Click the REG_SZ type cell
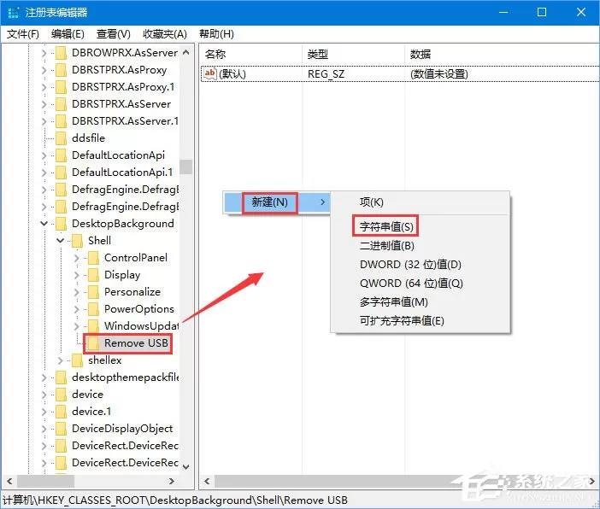The image size is (600, 509). tap(326, 73)
